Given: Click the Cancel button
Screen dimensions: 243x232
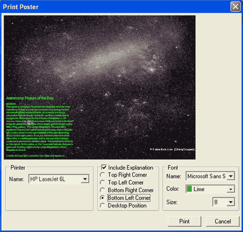Looking at the screenshot, I should [223, 222].
